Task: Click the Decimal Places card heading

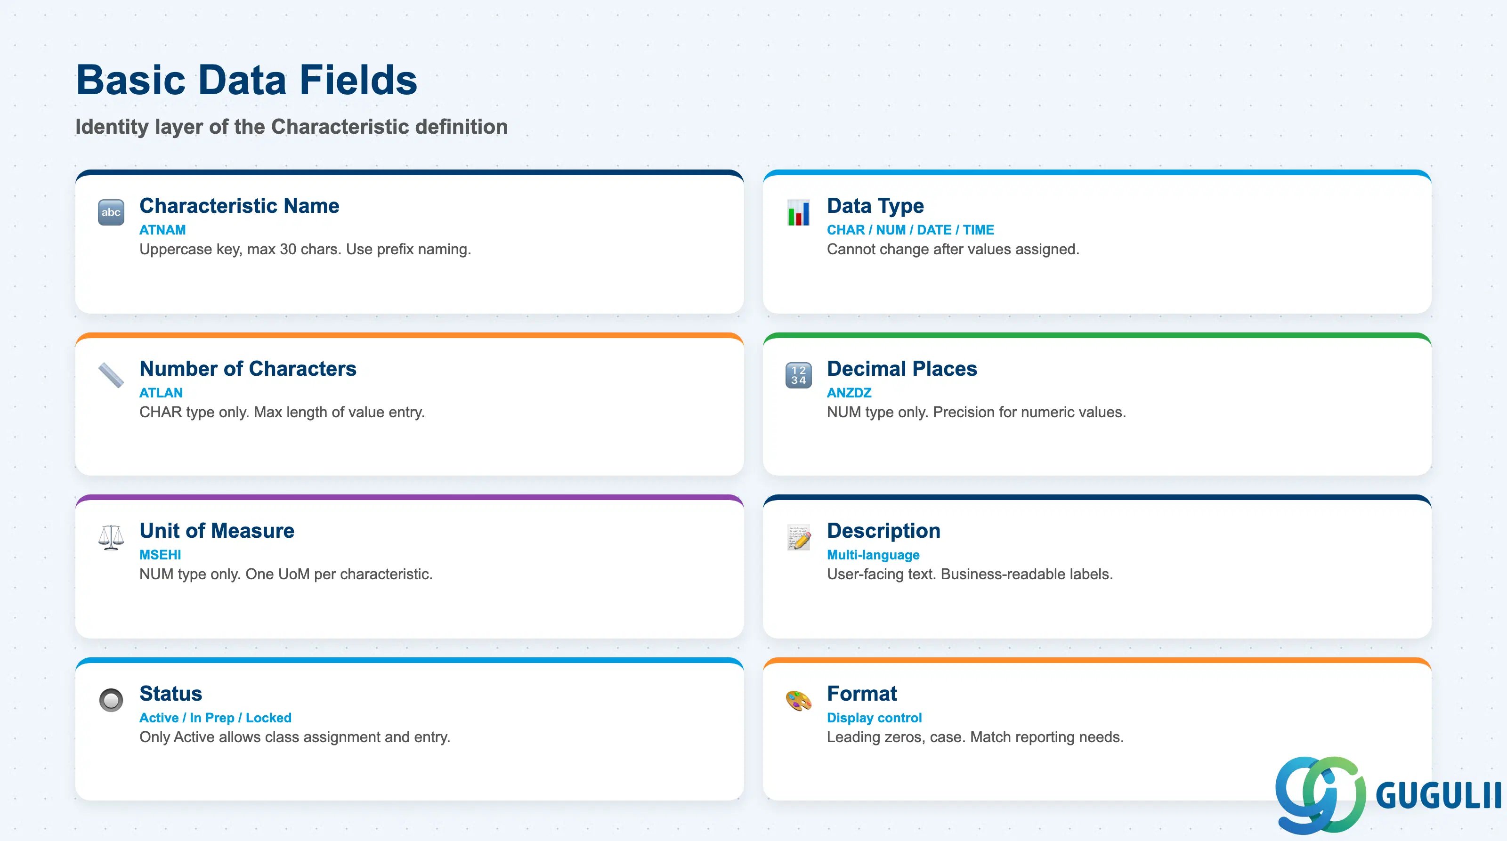Action: click(x=901, y=368)
